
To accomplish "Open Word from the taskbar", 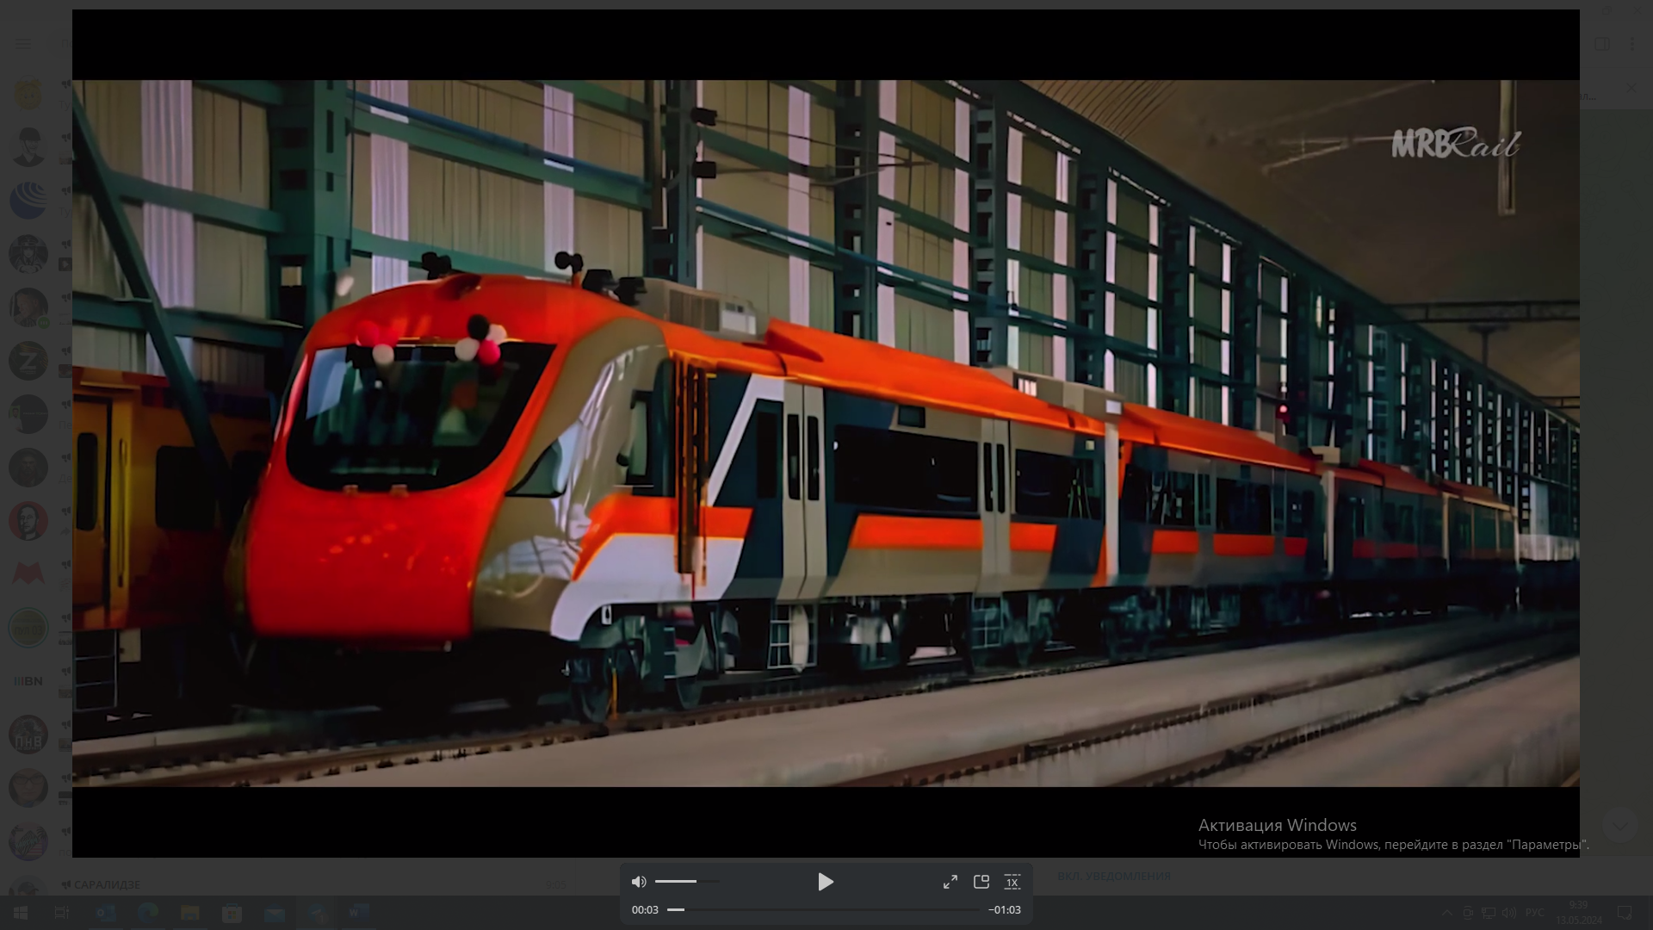I will 359,913.
